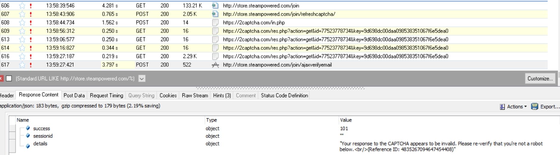Expand the success node in response tree
Screen dimensions: 560x155
28,128
